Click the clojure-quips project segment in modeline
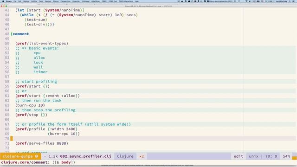 click(20, 156)
